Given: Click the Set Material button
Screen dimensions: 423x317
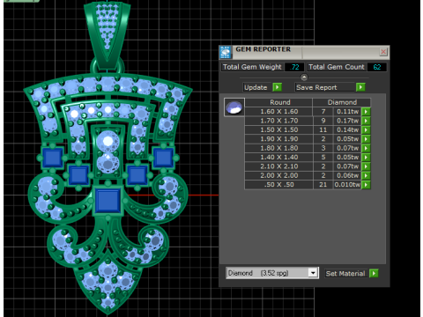Looking at the screenshot, I should (x=345, y=274).
